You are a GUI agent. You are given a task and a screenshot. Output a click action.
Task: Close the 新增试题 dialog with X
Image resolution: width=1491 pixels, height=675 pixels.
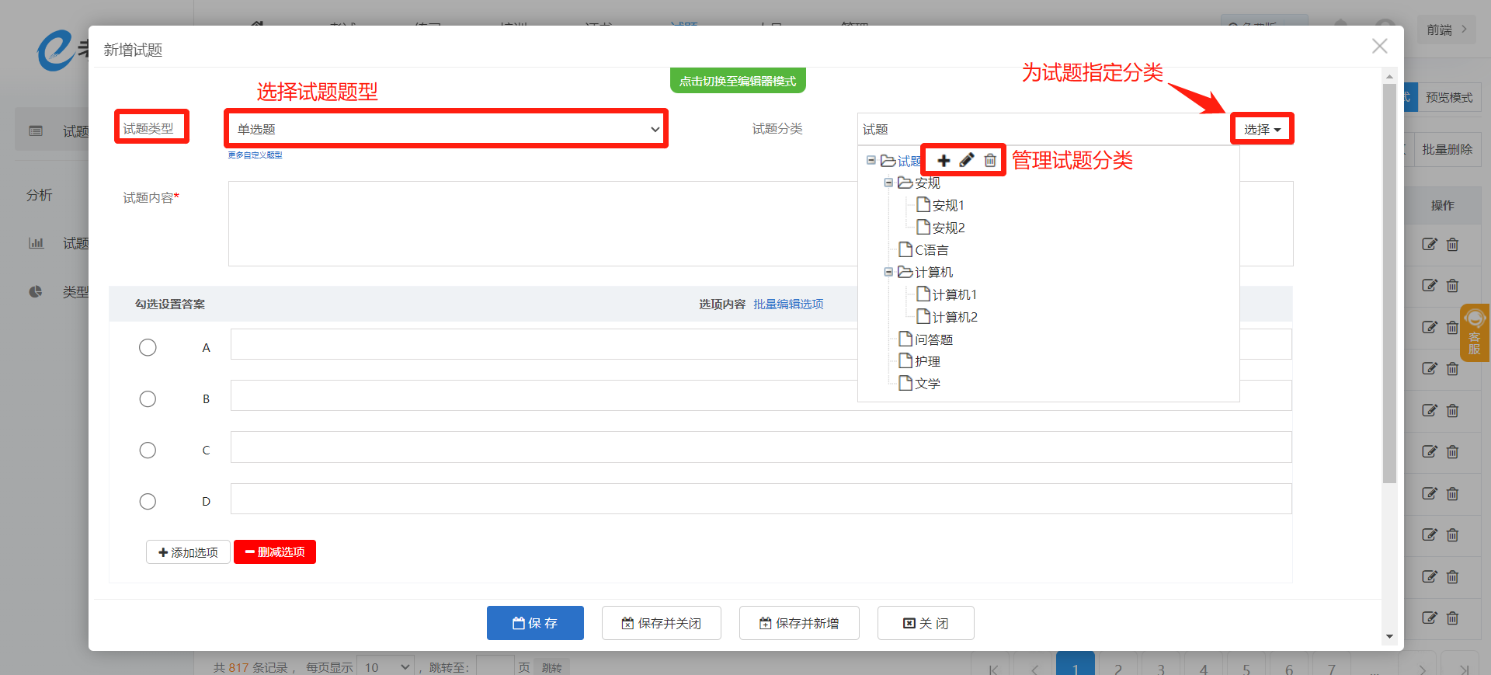click(1379, 47)
